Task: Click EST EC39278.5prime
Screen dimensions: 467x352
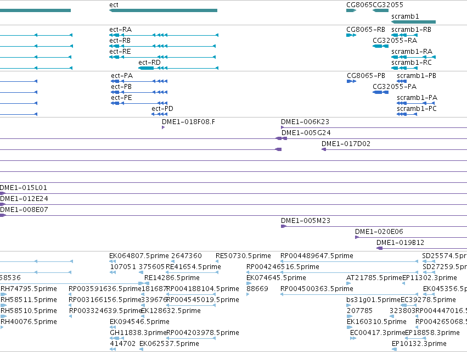Action: tap(428, 300)
